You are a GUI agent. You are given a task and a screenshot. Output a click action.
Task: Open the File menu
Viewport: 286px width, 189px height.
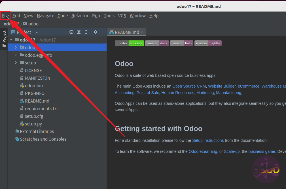5,16
